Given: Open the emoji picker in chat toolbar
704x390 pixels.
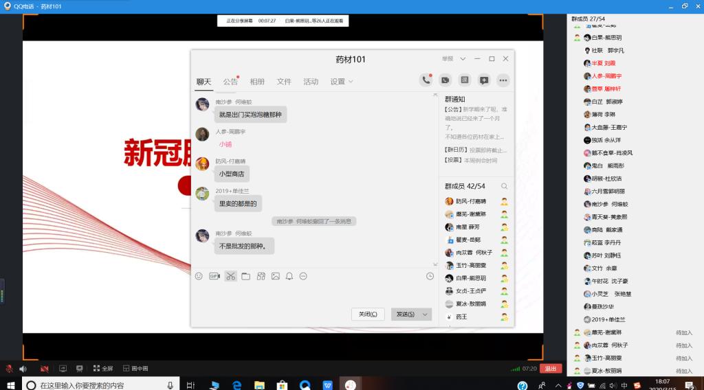Looking at the screenshot, I should click(199, 276).
